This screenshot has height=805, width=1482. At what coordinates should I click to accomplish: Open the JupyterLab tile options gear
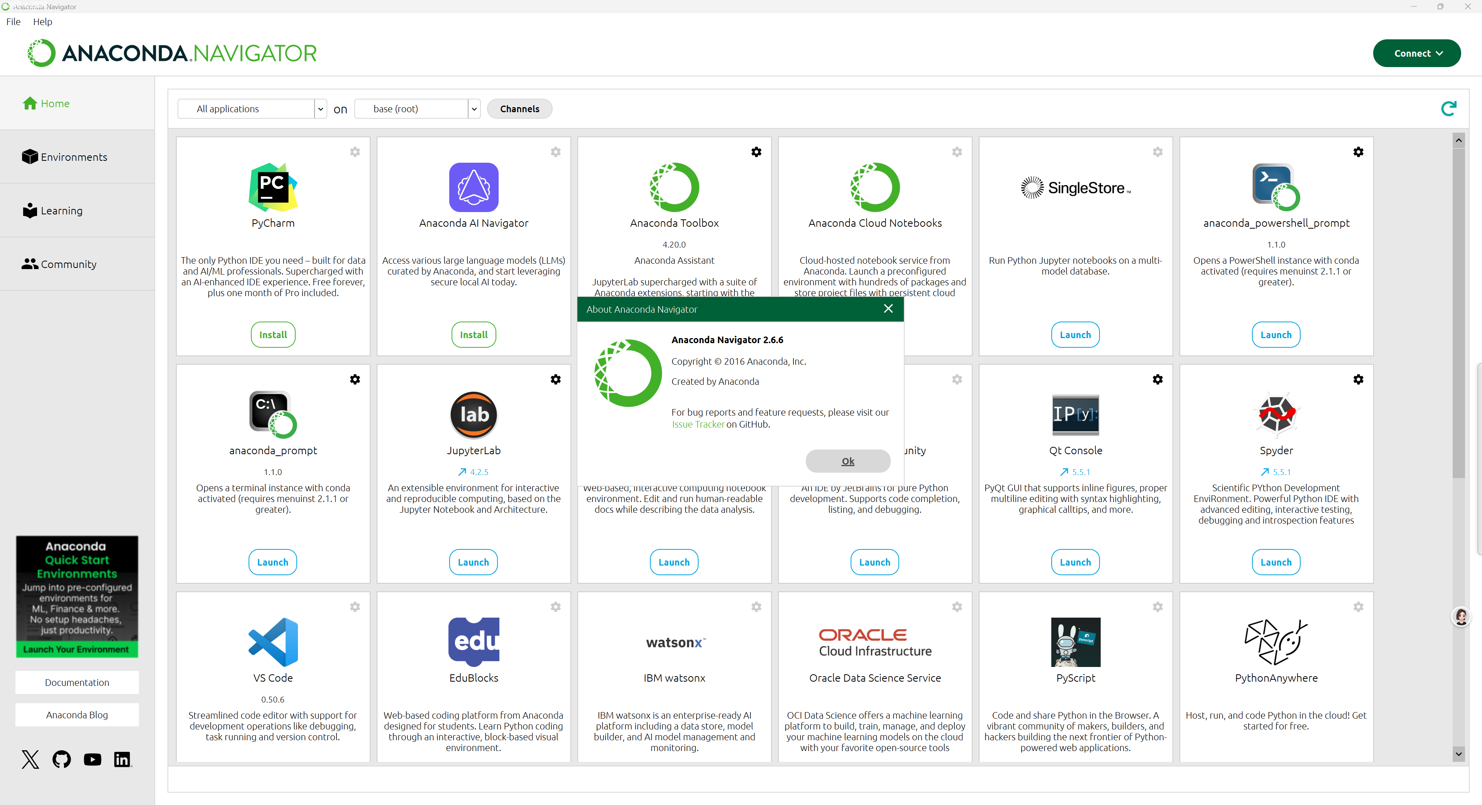(x=555, y=379)
